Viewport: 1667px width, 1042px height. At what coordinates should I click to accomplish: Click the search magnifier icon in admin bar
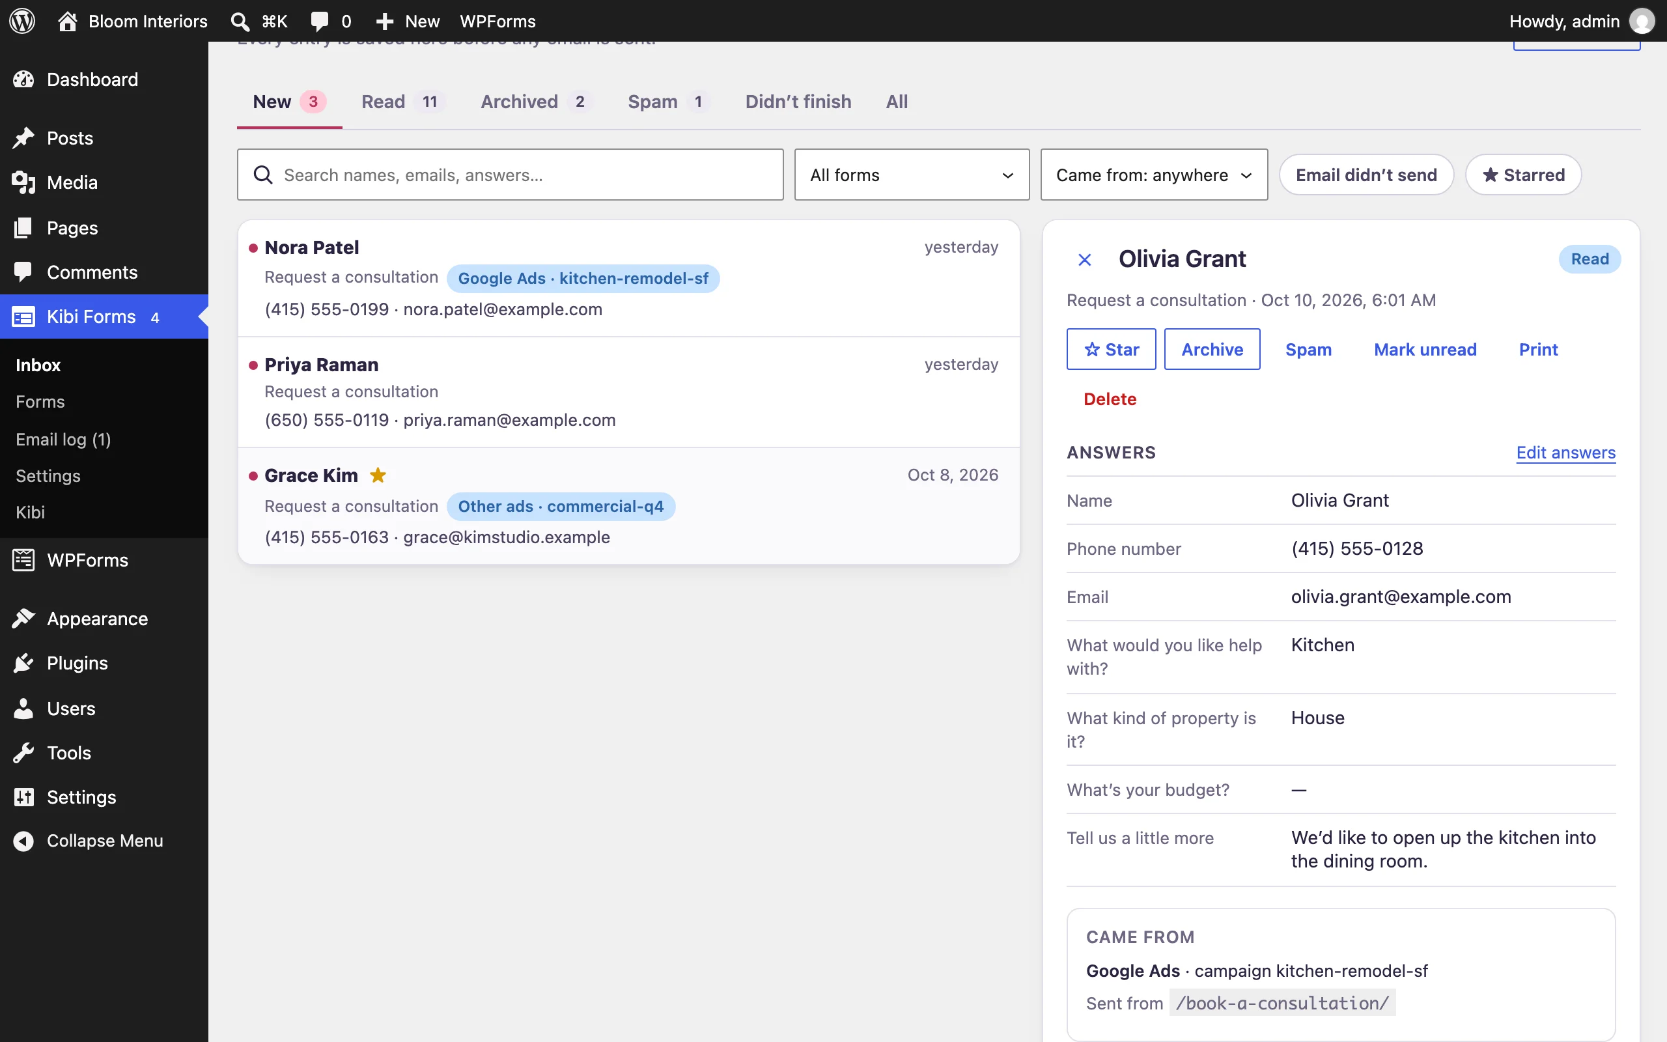coord(240,21)
